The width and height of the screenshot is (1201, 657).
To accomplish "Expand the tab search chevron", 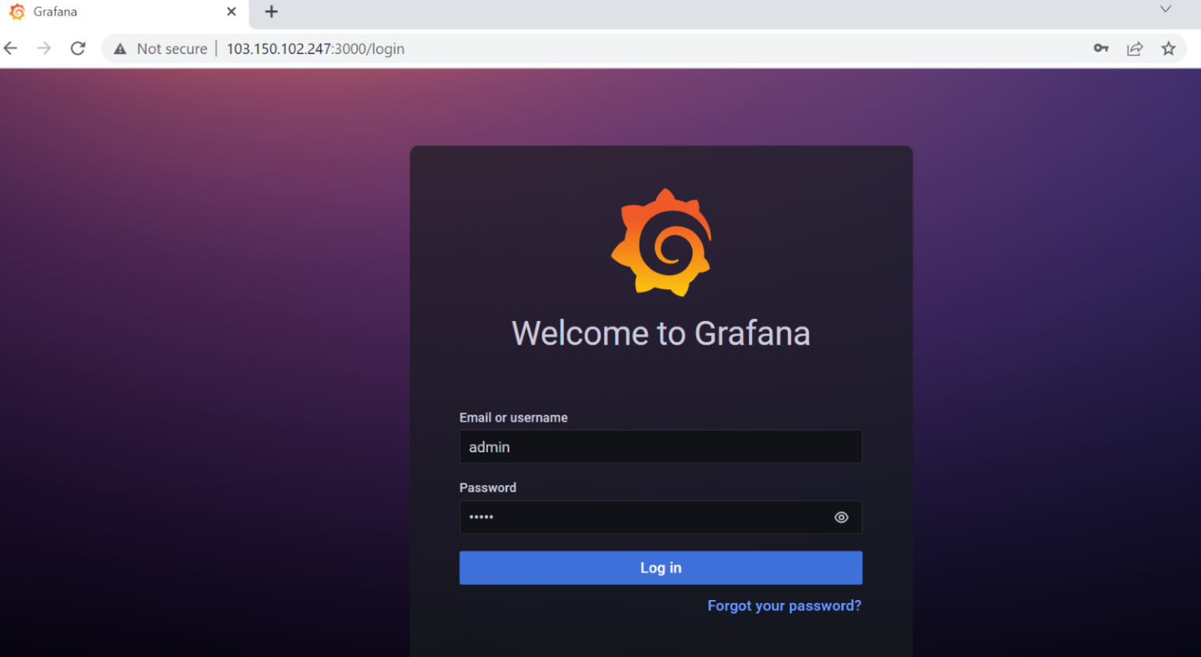I will [x=1165, y=9].
